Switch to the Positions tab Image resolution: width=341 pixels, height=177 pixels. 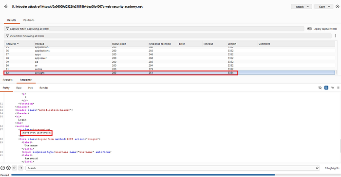coord(29,20)
